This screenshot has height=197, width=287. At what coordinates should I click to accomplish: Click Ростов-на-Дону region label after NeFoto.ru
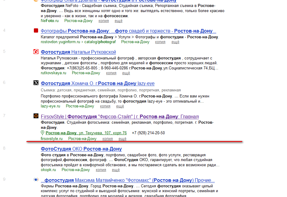(78, 21)
